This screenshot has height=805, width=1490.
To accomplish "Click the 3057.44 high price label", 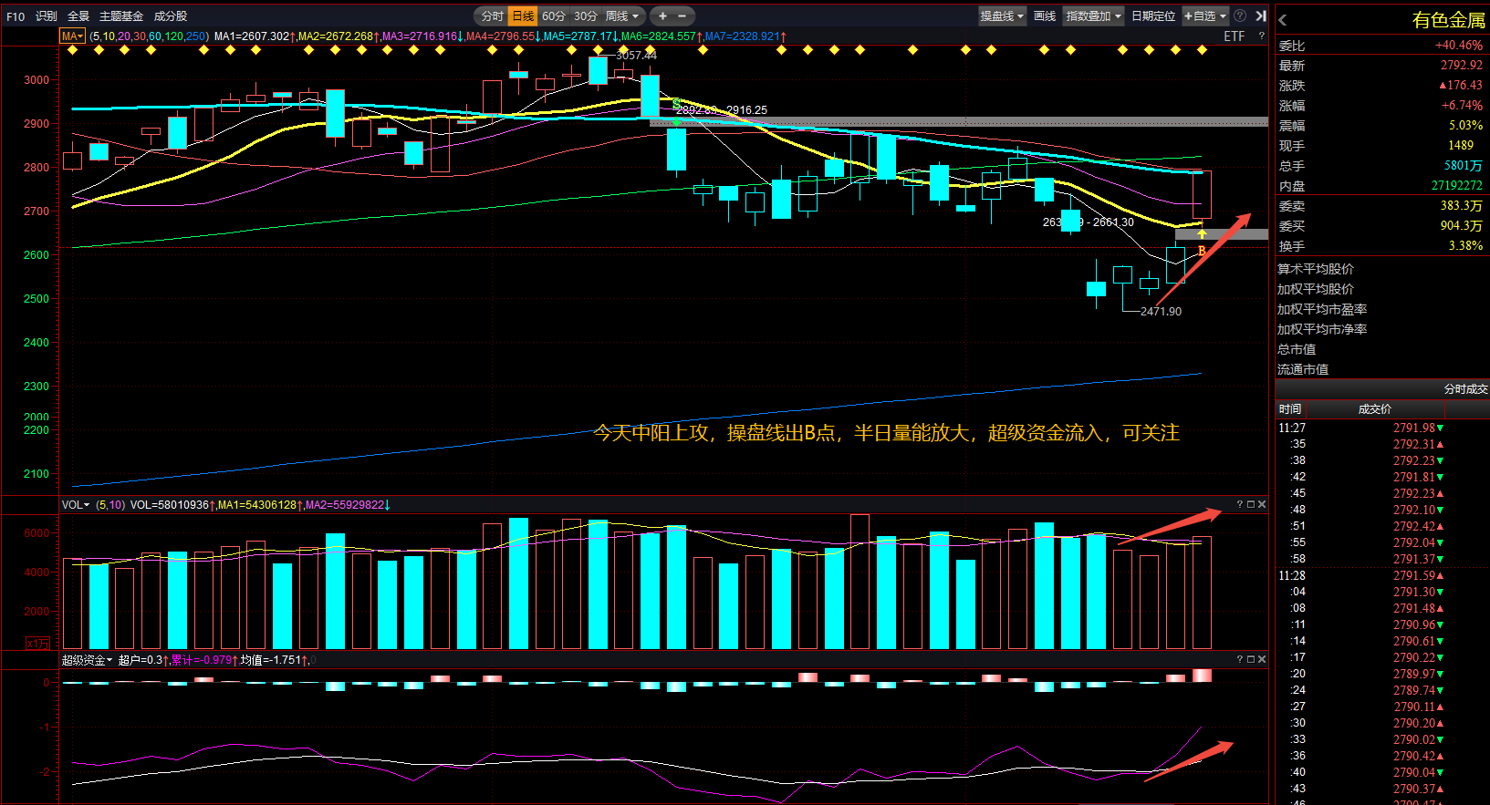I will (637, 56).
